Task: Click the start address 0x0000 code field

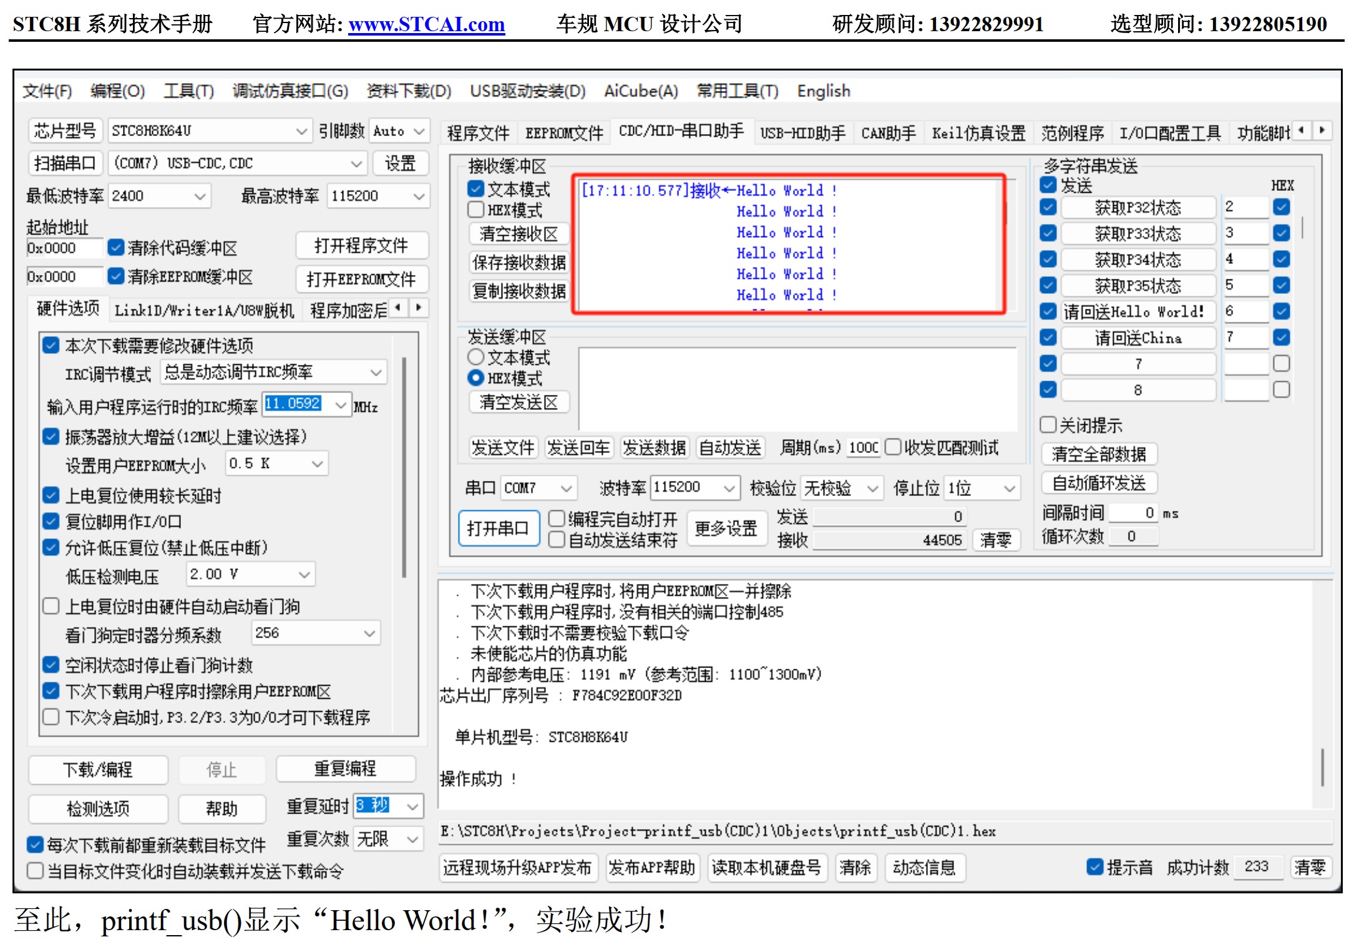Action: (64, 248)
